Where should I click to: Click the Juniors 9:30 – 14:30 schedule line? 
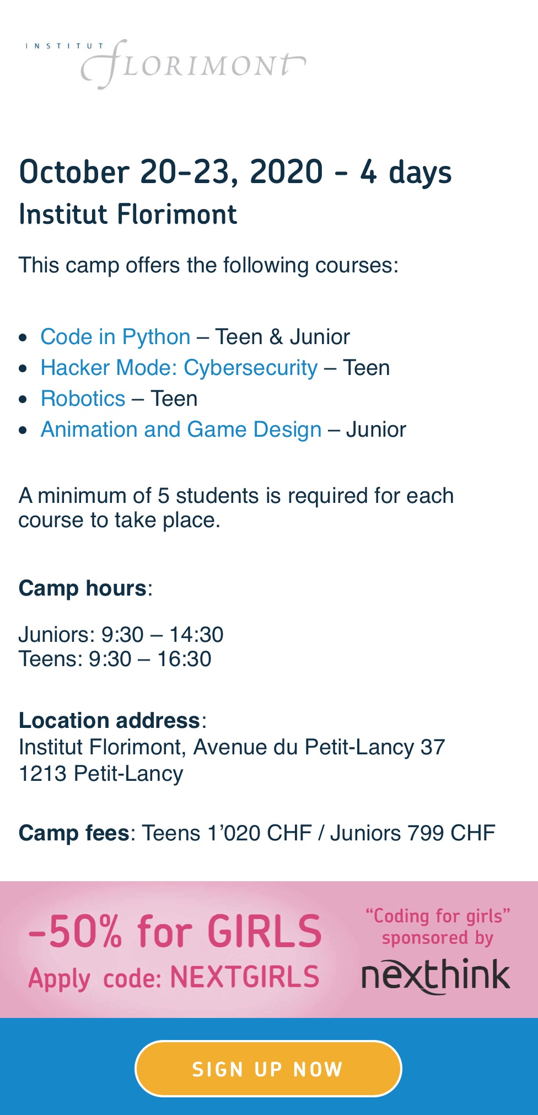[x=121, y=635]
